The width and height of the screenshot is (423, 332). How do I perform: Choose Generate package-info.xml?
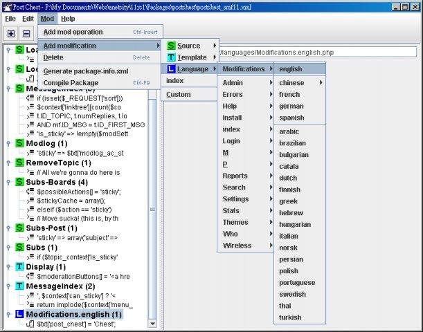pos(99,71)
